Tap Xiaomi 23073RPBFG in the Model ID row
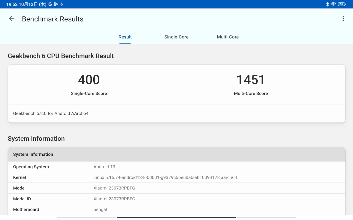The height and width of the screenshot is (220, 353). pos(114,199)
